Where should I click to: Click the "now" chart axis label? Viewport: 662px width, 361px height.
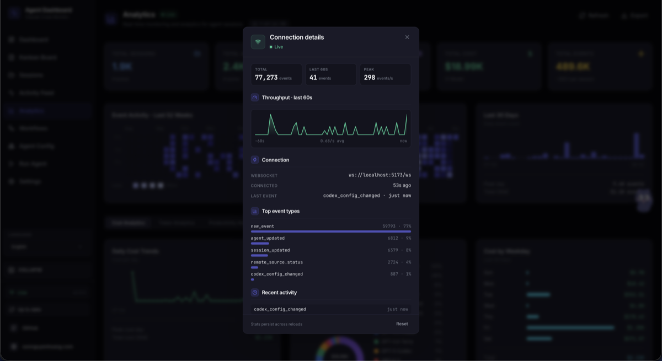click(403, 141)
